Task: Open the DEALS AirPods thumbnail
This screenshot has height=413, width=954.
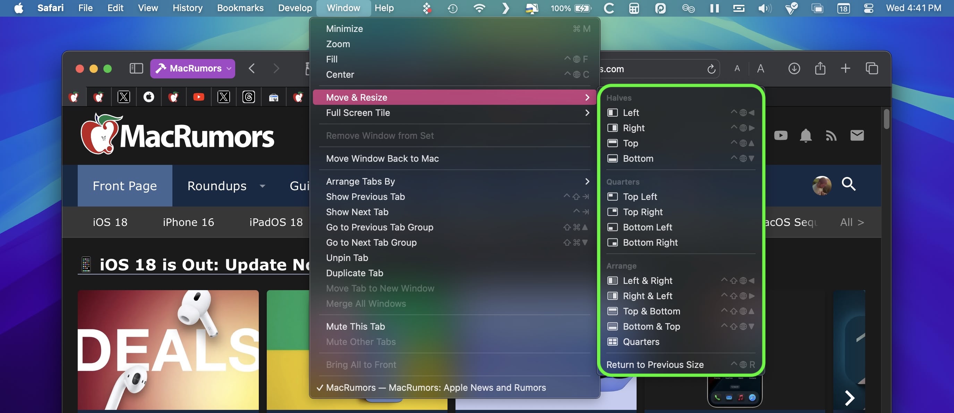Action: click(x=168, y=350)
